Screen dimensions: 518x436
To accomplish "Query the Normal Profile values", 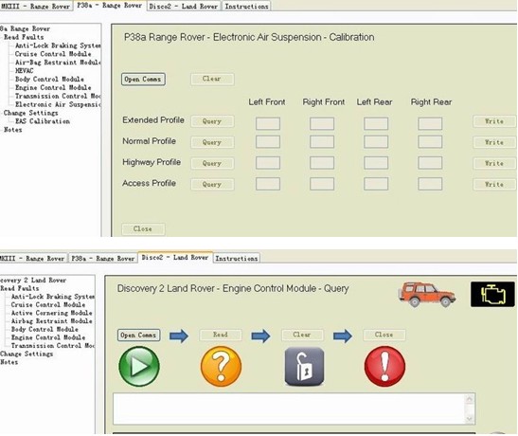I will pyautogui.click(x=212, y=142).
